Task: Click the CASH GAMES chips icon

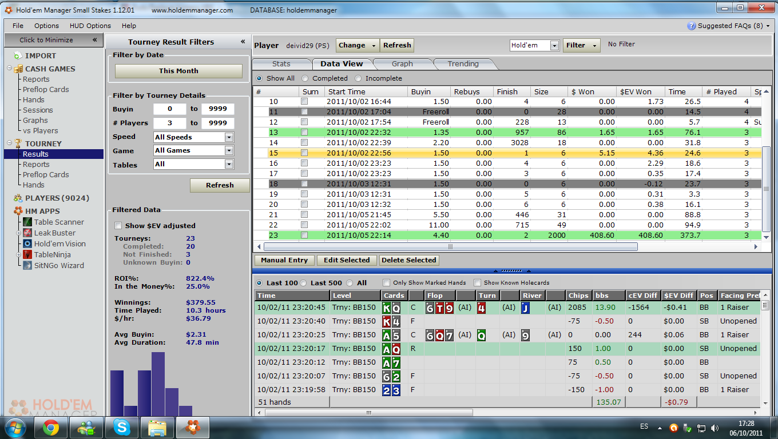Action: 17,69
